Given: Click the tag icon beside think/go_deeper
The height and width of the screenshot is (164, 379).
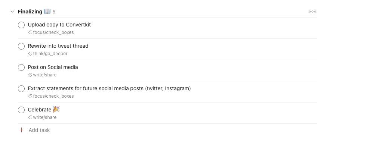Looking at the screenshot, I should pyautogui.click(x=30, y=54).
